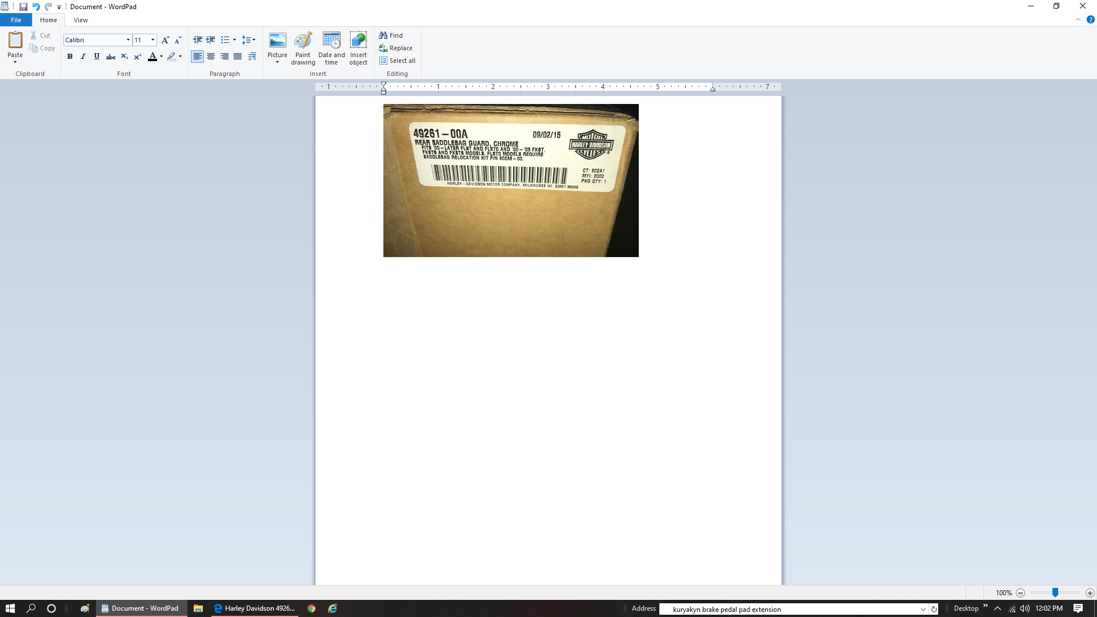Click the Replace button
The width and height of the screenshot is (1097, 617).
[x=395, y=48]
